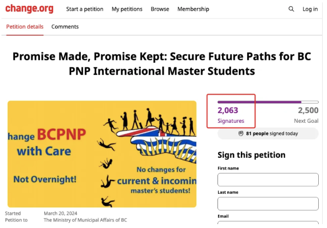
Task: Focus the First name input field
Action: pos(268,180)
